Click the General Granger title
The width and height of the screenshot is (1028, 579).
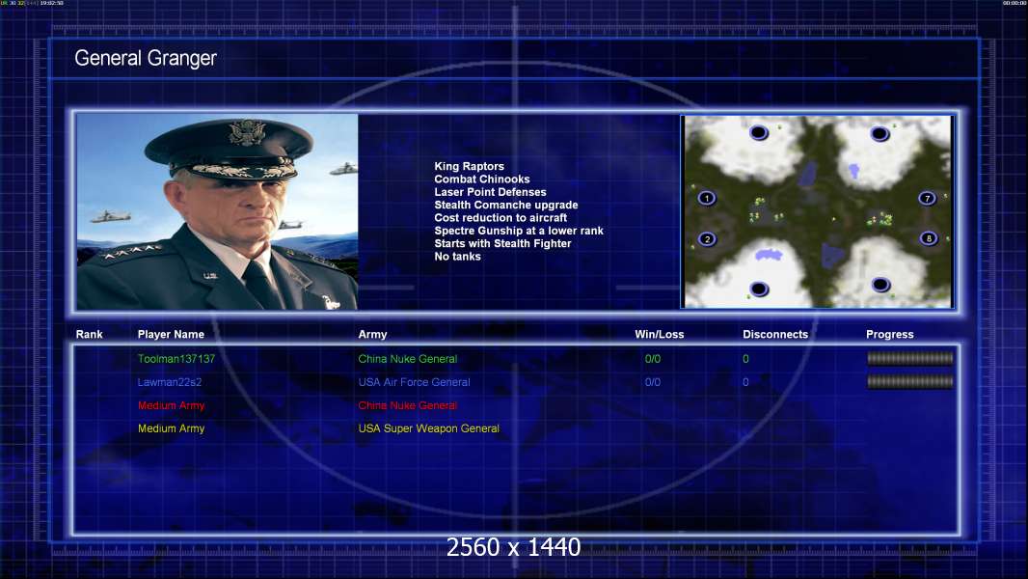click(146, 58)
